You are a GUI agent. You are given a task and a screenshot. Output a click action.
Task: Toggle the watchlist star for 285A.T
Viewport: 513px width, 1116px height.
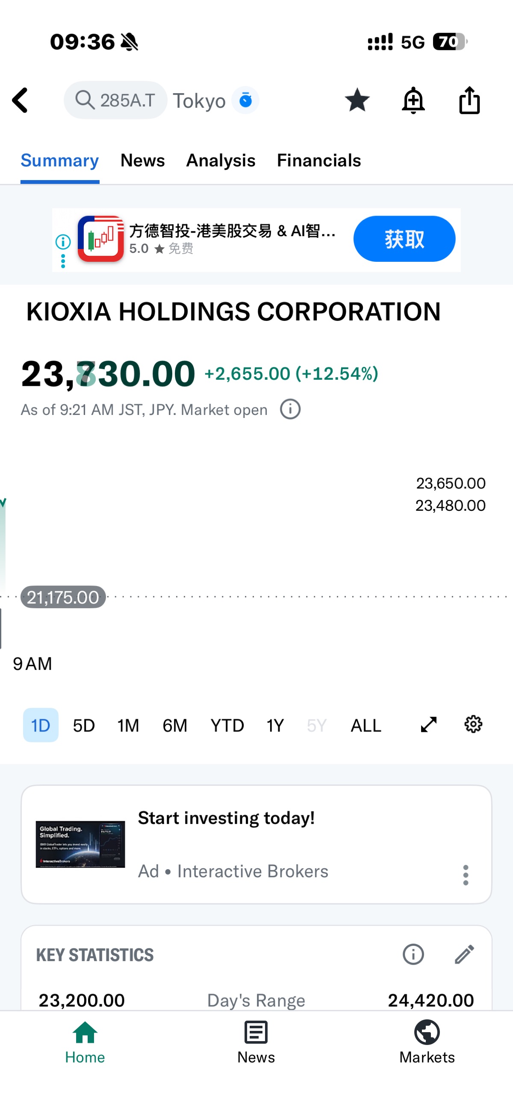(x=357, y=100)
